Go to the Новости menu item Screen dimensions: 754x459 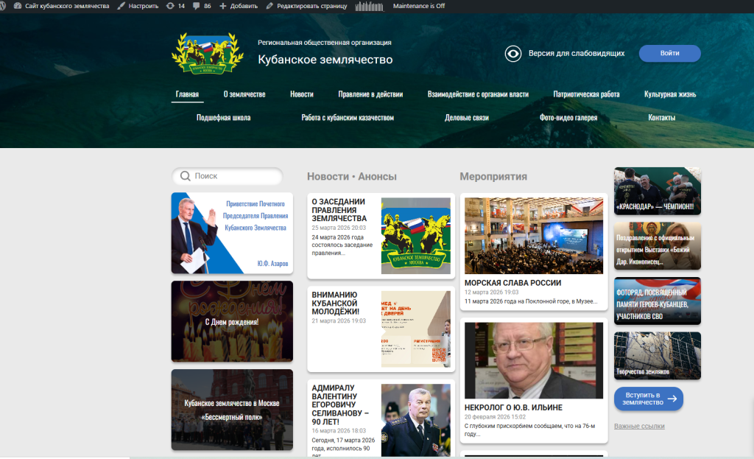pyautogui.click(x=301, y=94)
